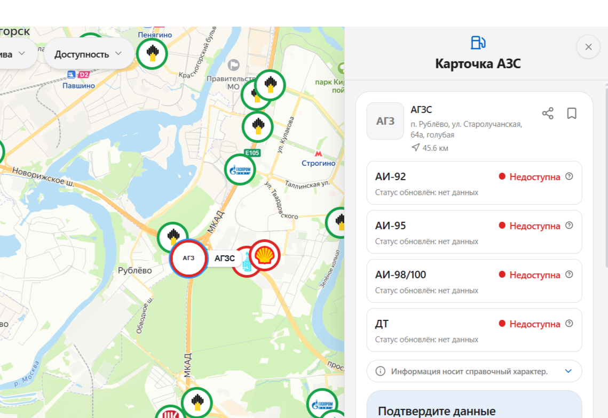Click the Подтвердите данные heading
Screen dimensions: 608x418
pos(437,411)
